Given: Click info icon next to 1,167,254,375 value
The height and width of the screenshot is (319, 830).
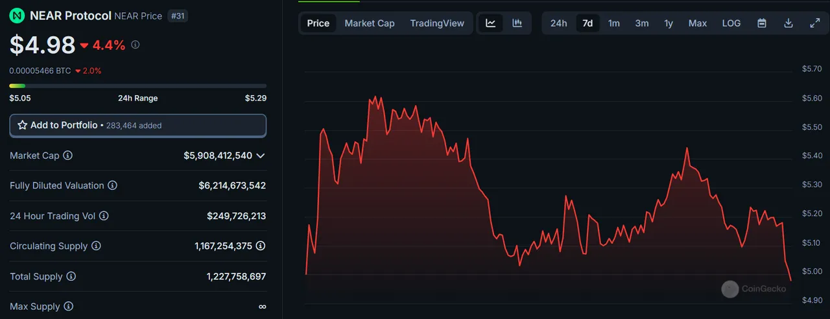Looking at the screenshot, I should coord(261,246).
